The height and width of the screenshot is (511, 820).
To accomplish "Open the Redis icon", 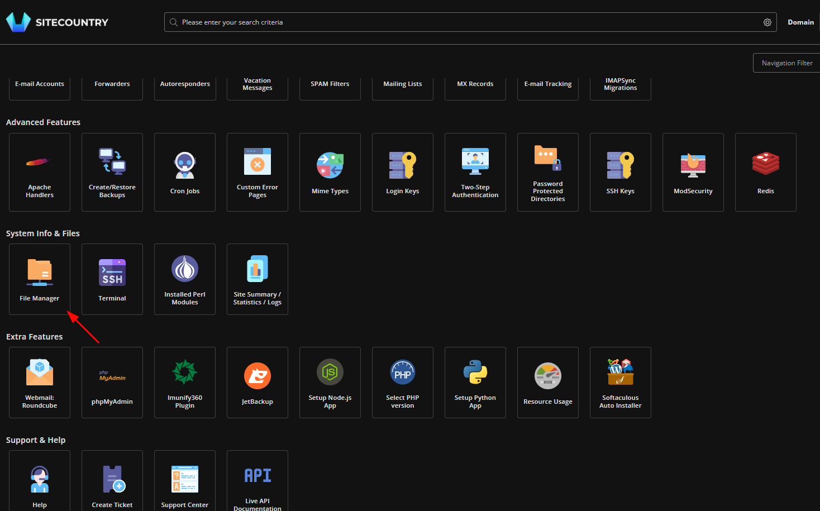I will click(766, 172).
